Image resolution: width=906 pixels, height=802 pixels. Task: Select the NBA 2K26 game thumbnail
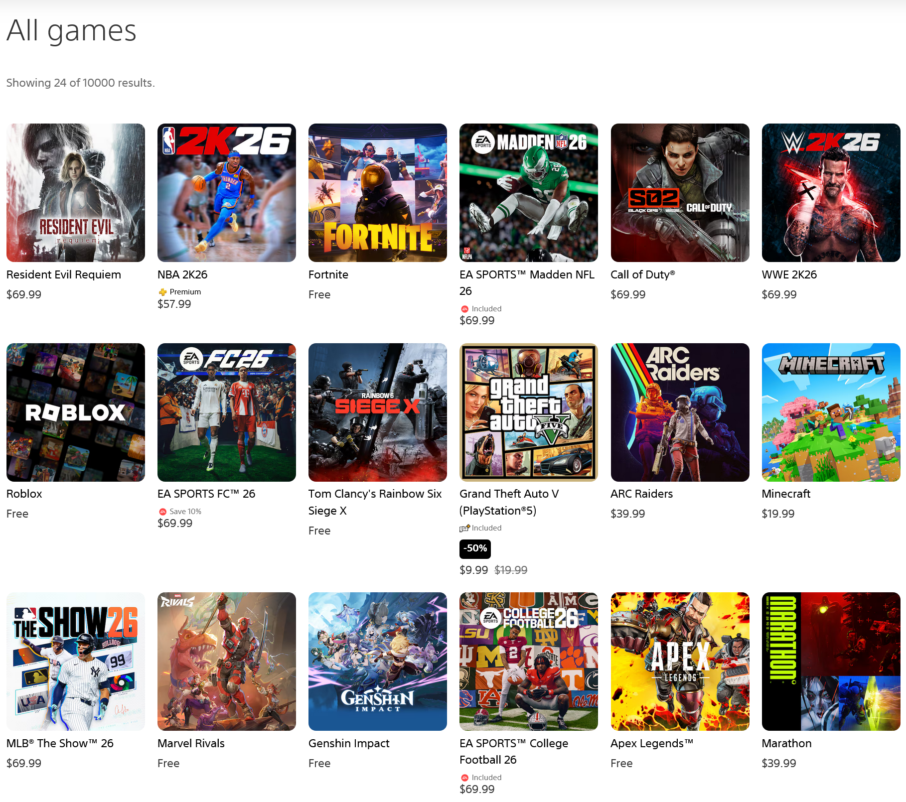coord(227,193)
